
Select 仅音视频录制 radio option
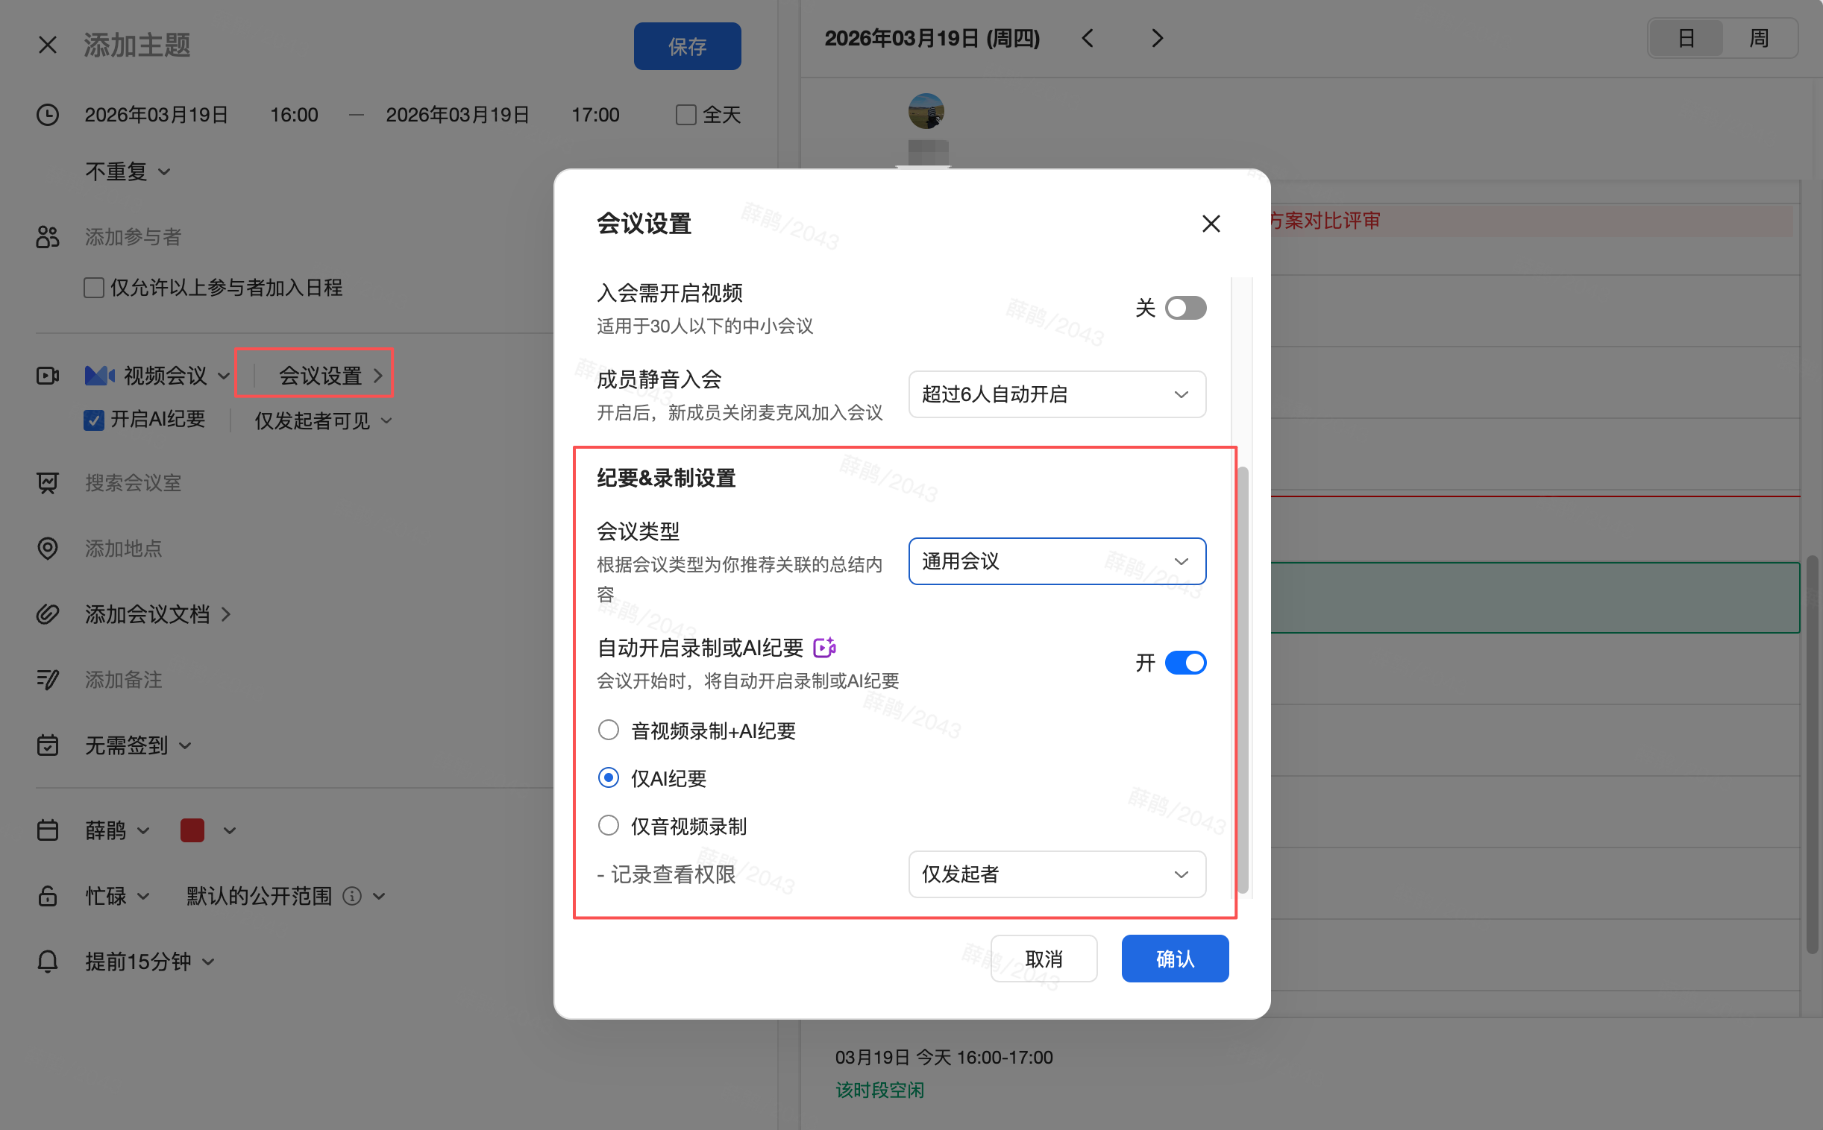click(609, 826)
